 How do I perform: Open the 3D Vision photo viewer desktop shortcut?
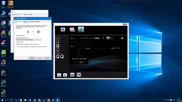[x=4, y=83]
